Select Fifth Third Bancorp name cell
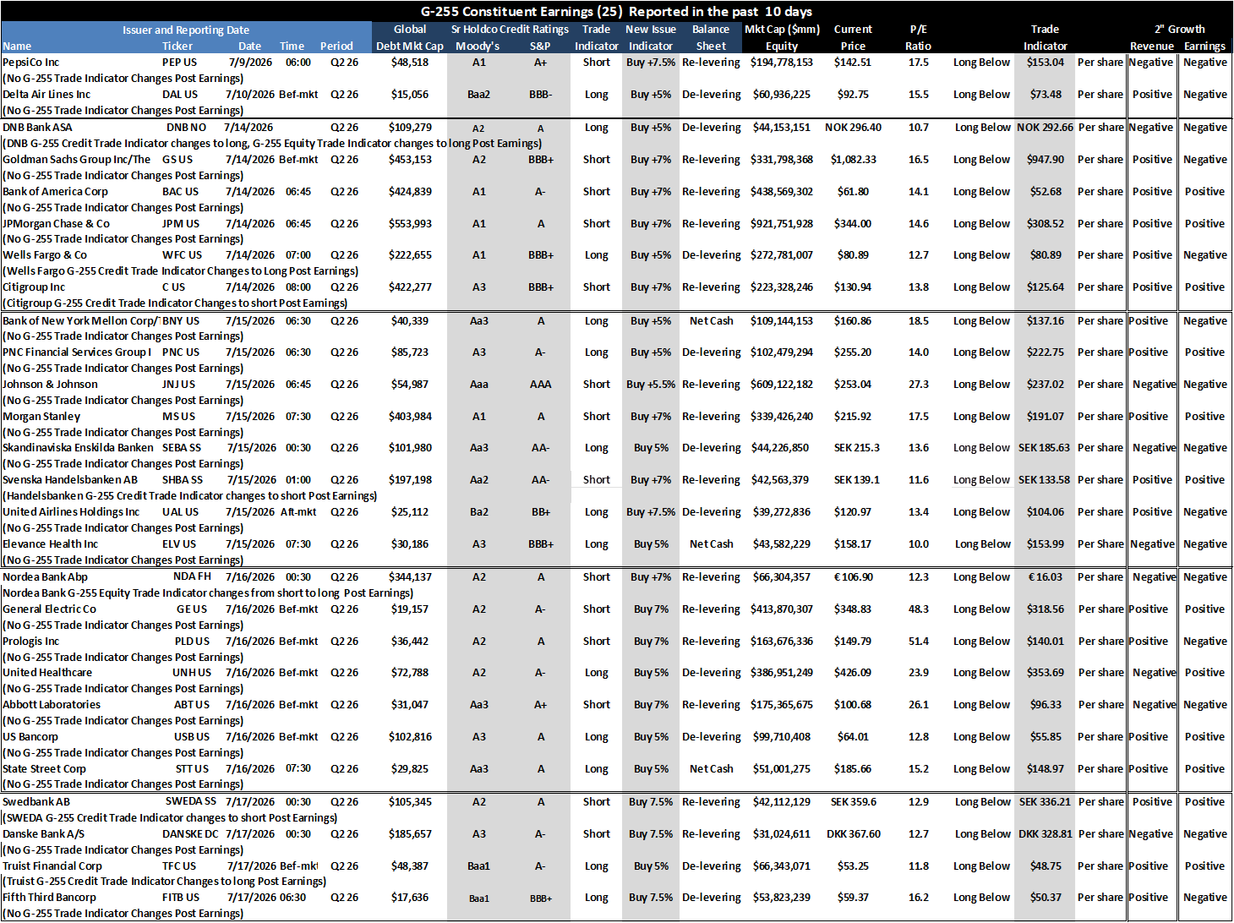Viewport: 1234px width, 923px height. 49,898
